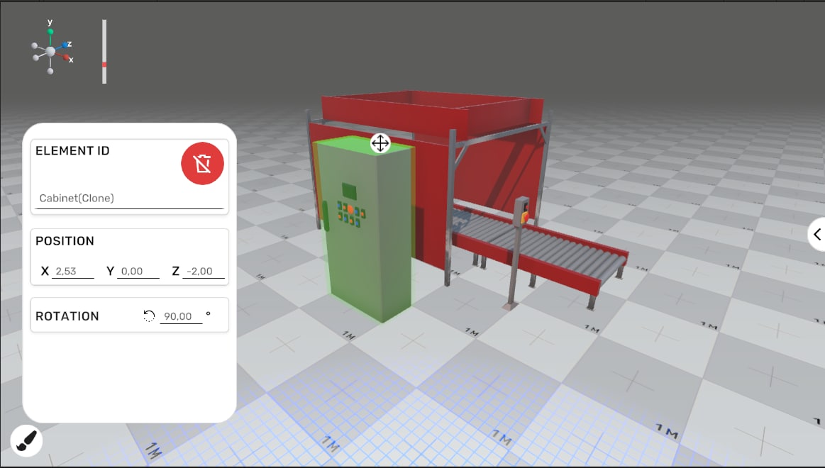This screenshot has width=825, height=468.
Task: Click the move handle above the cabinet
Action: point(380,143)
